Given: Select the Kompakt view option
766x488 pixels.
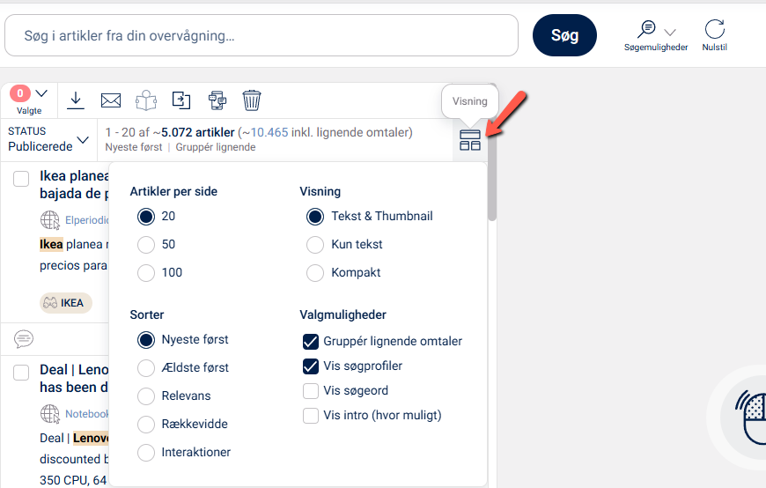Looking at the screenshot, I should (x=315, y=272).
